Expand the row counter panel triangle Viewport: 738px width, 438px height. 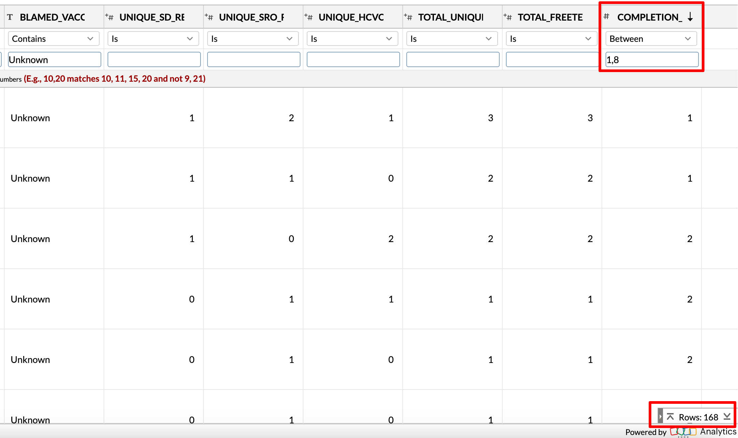coord(660,416)
